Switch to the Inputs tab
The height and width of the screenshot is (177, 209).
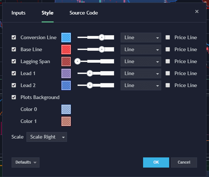[x=18, y=13]
